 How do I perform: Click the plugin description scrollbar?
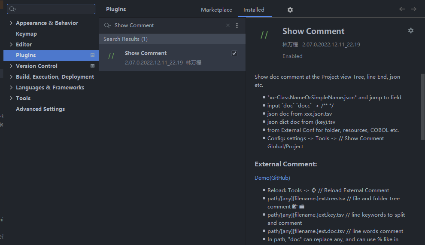(423, 106)
